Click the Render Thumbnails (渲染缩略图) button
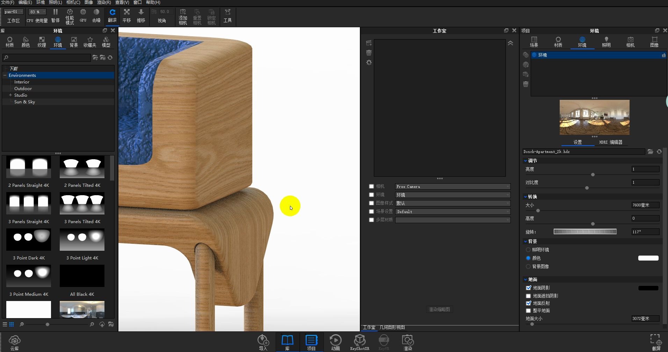Screen dimensions: 668x352 point(439,309)
